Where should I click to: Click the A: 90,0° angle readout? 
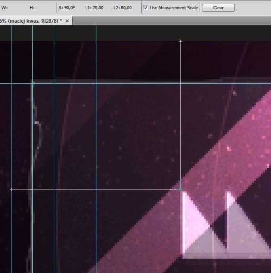point(67,8)
